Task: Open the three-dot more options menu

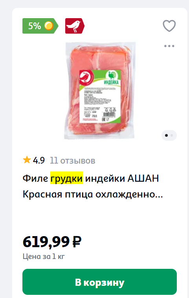Action: [x=169, y=46]
